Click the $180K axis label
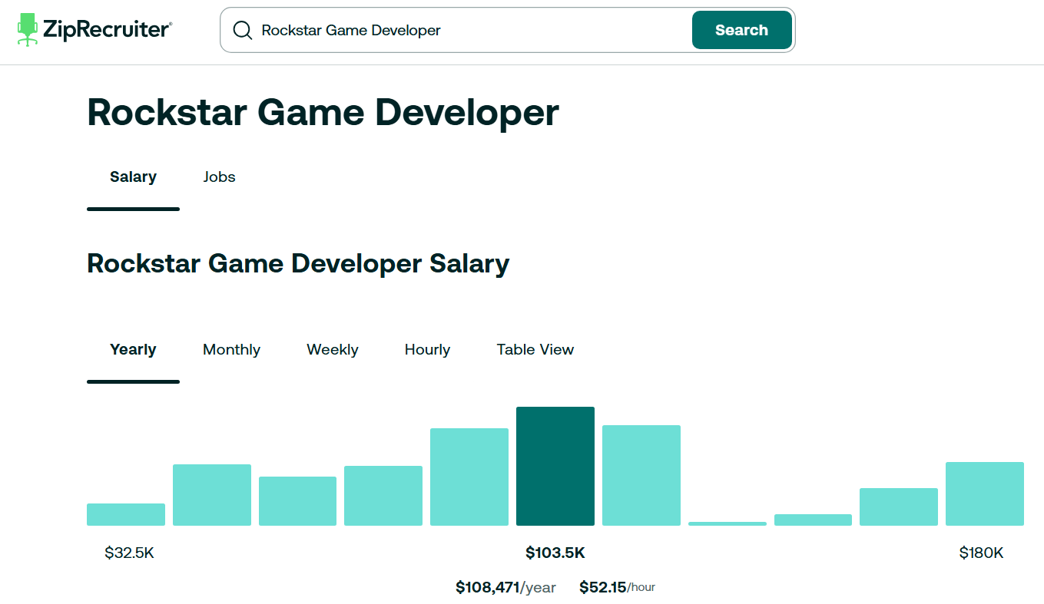This screenshot has height=604, width=1044. tap(982, 553)
